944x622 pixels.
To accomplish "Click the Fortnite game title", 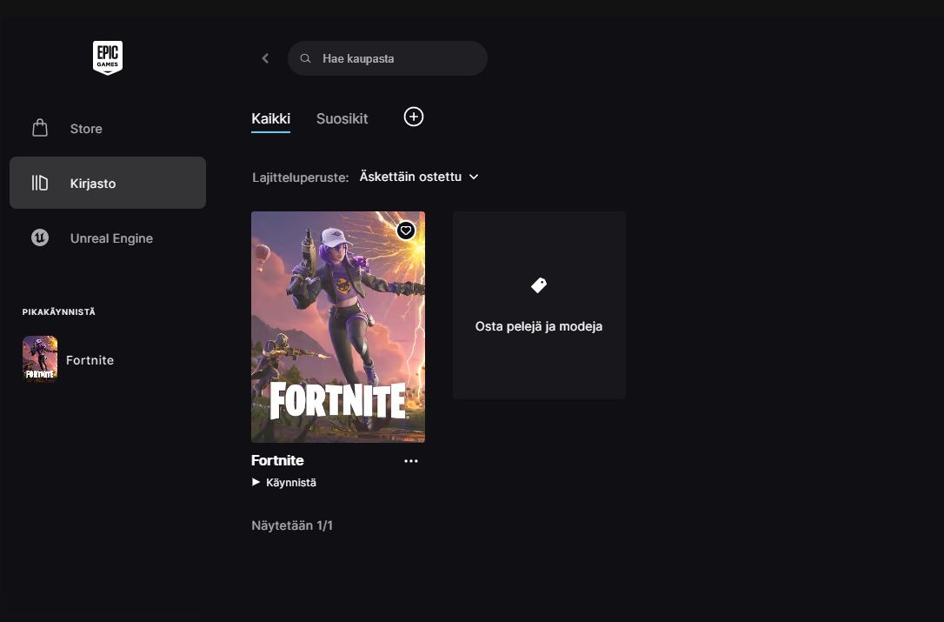I will click(x=277, y=460).
